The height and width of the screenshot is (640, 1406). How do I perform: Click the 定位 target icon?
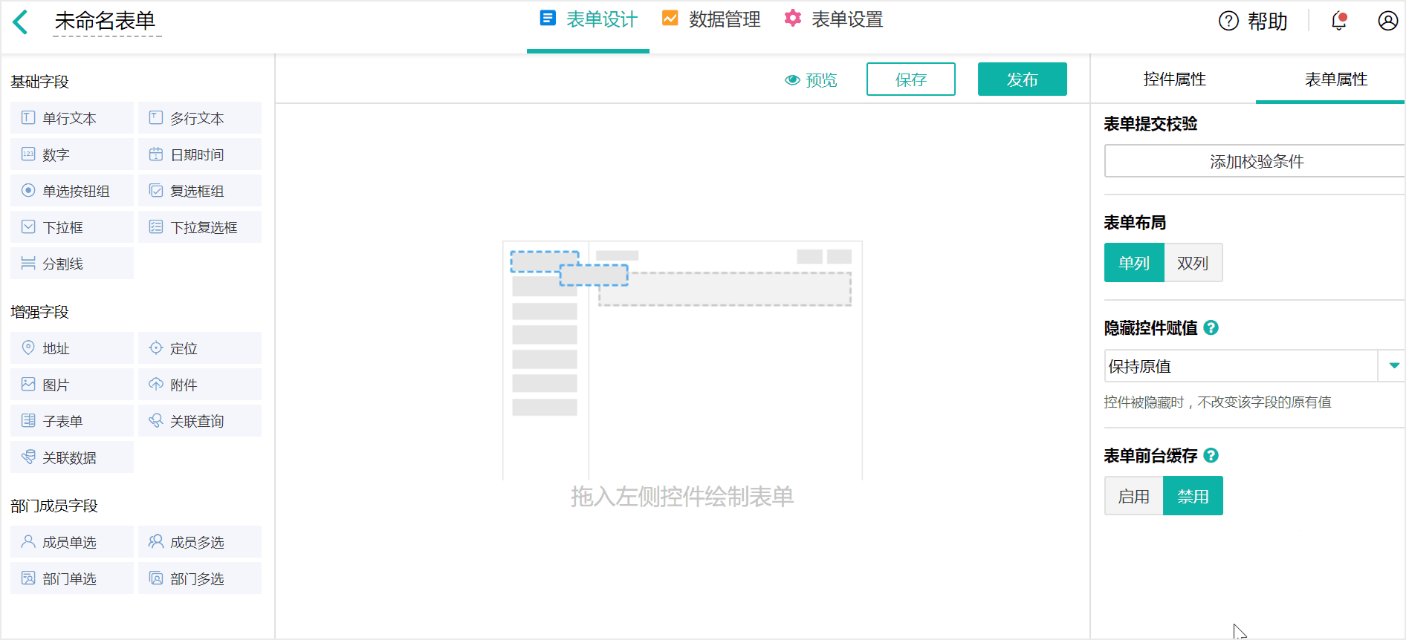pyautogui.click(x=156, y=347)
